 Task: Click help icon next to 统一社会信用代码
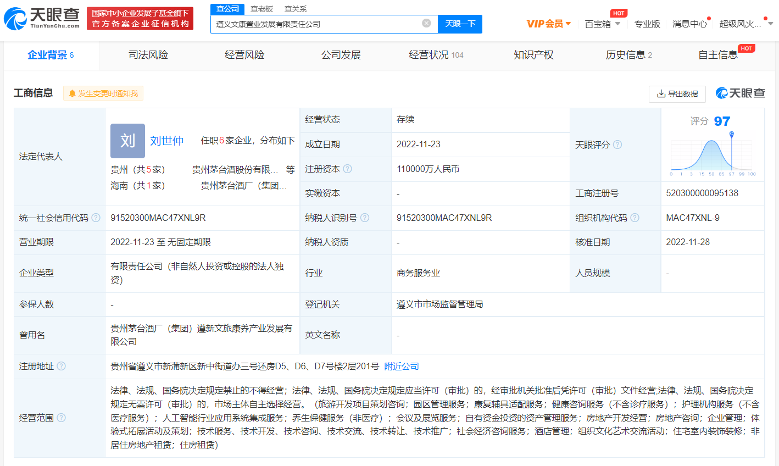pyautogui.click(x=96, y=218)
